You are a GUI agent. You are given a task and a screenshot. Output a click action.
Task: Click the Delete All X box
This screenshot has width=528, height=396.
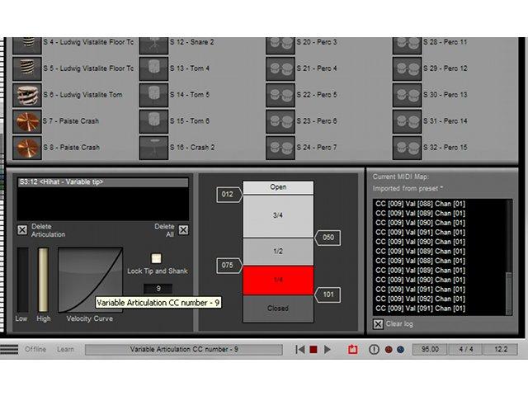[x=183, y=230]
